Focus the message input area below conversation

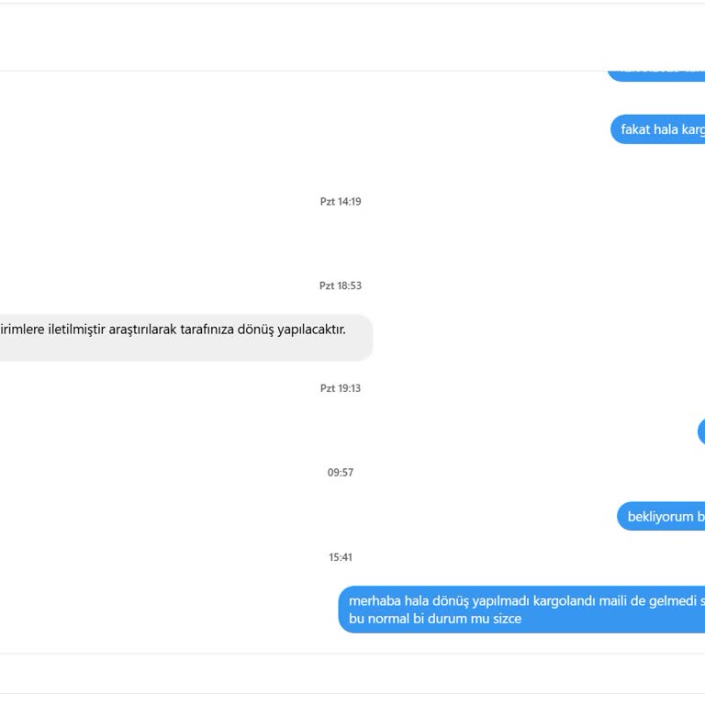pos(352,674)
